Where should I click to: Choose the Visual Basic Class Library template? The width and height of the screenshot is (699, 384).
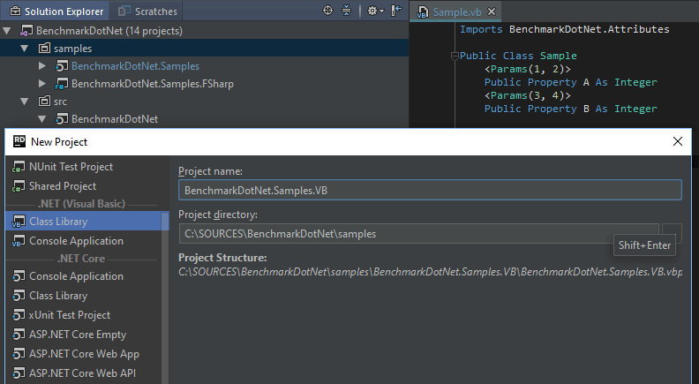84,222
